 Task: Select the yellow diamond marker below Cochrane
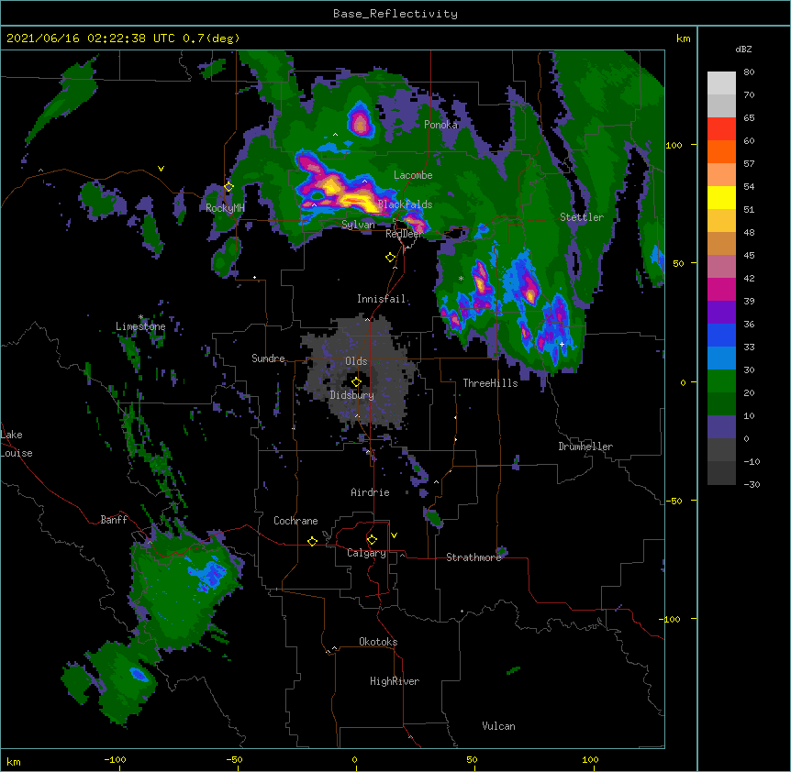(312, 541)
